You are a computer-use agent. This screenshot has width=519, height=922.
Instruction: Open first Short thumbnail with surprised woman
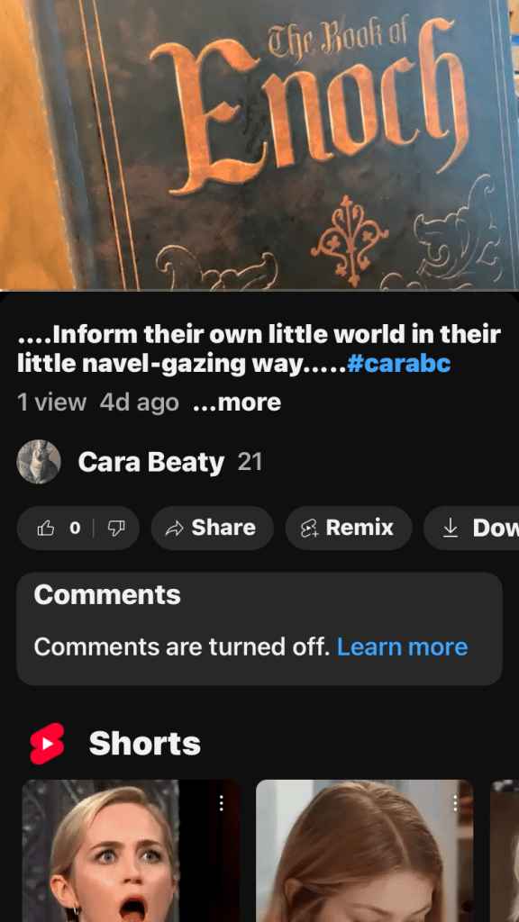pyautogui.click(x=131, y=851)
